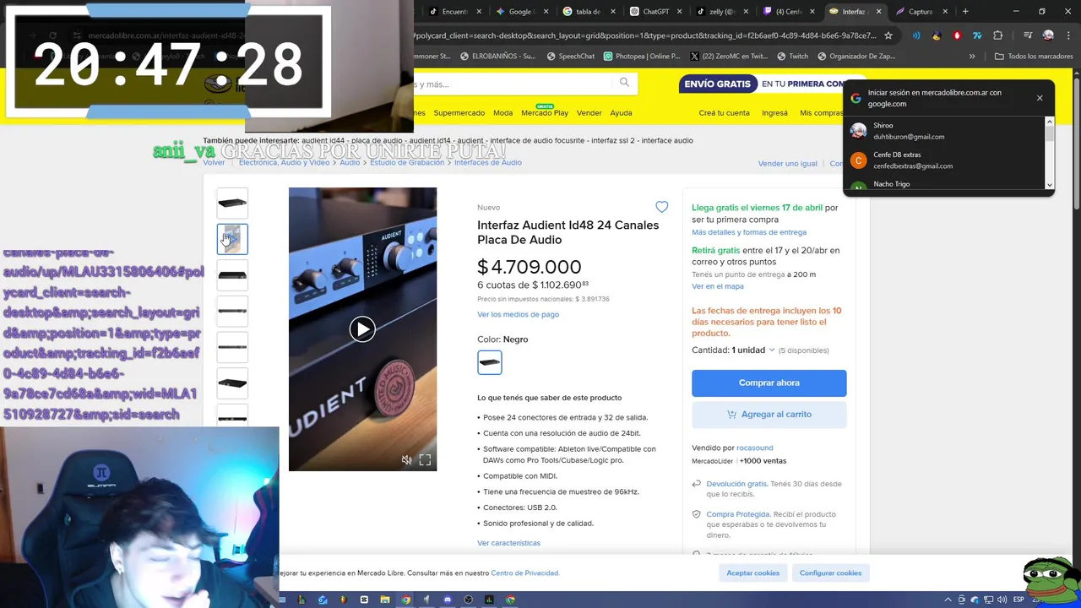Click Comprar ahora button

click(769, 383)
